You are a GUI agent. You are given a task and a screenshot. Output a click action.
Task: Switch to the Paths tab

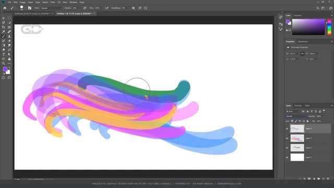307,105
